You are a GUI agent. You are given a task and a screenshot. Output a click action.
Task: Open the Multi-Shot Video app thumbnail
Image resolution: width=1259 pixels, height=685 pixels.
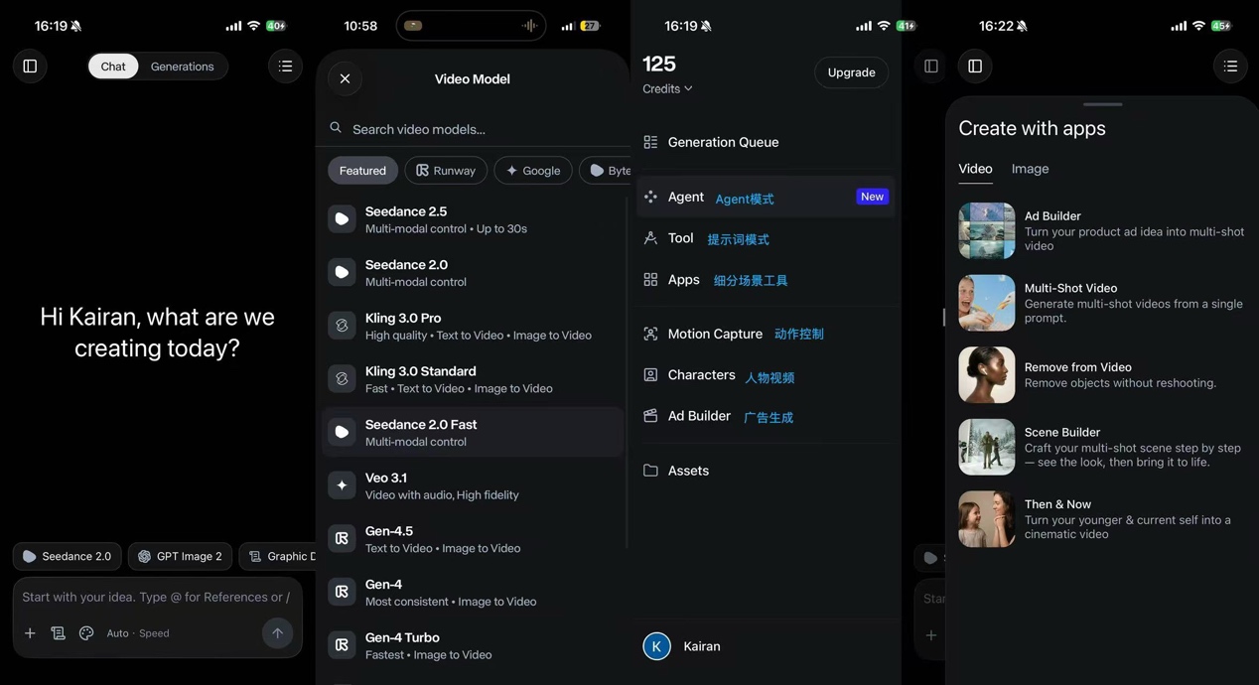[987, 303]
